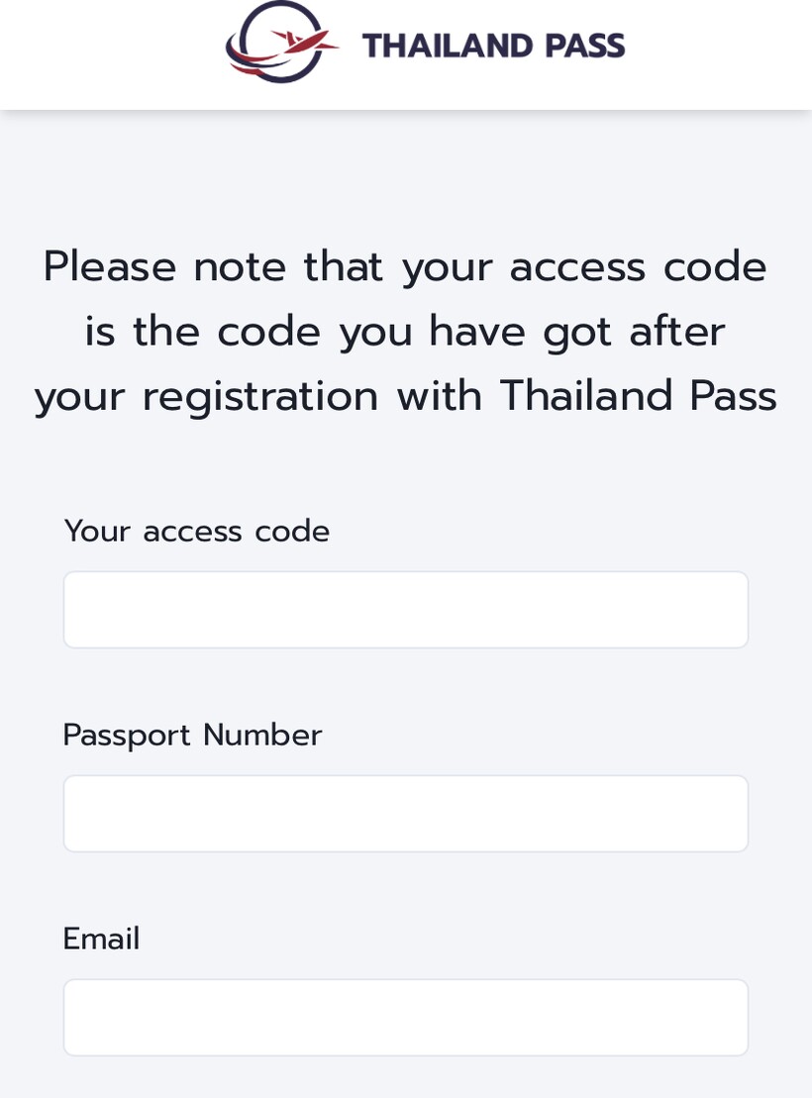Click the word "PASS" in the header logo
Image resolution: width=812 pixels, height=1098 pixels.
pyautogui.click(x=588, y=46)
